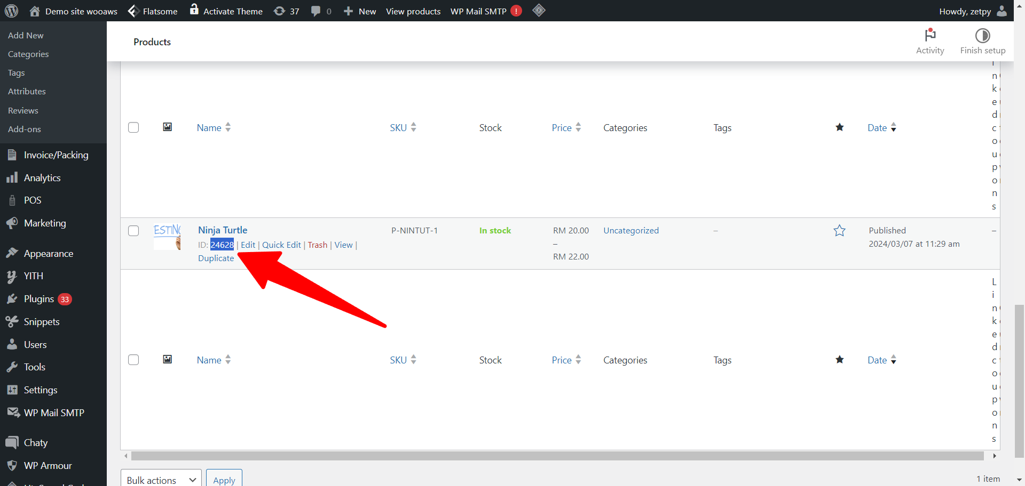Click the Invoice/Packing sidebar icon

click(x=12, y=155)
